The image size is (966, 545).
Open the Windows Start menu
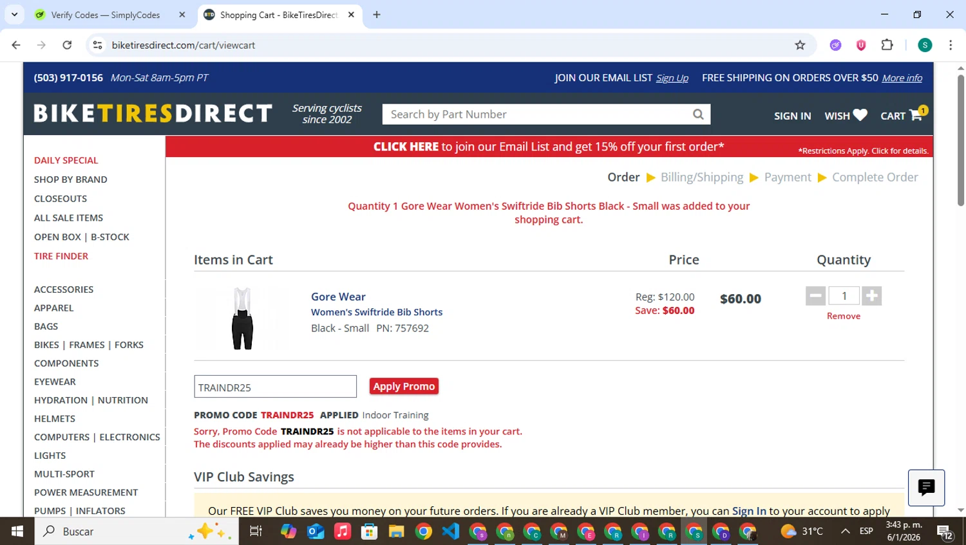17,531
